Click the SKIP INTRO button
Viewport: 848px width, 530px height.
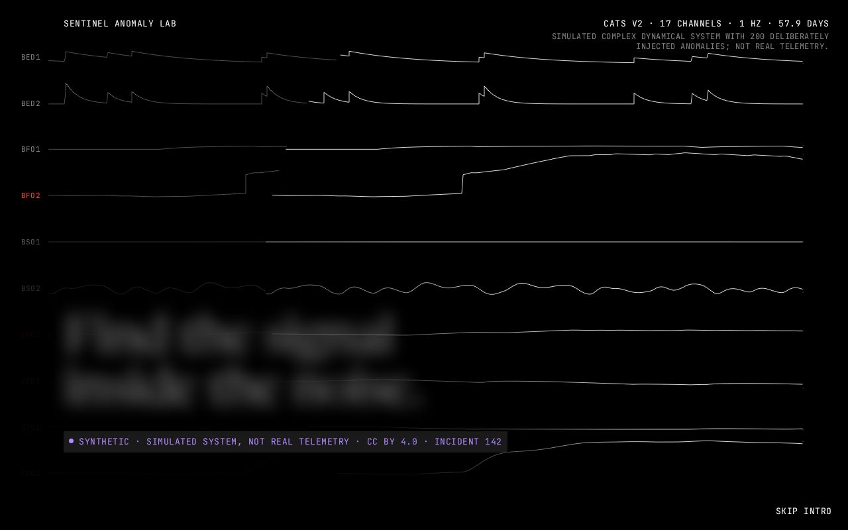pos(803,511)
